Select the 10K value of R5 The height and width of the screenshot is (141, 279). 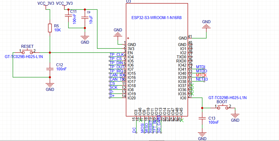[57, 30]
